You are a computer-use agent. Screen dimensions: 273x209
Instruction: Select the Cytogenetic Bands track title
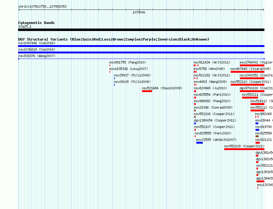pos(37,23)
